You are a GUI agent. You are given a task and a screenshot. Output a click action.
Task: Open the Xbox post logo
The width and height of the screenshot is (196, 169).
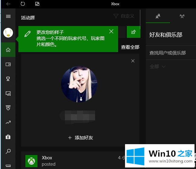pyautogui.click(x=31, y=161)
